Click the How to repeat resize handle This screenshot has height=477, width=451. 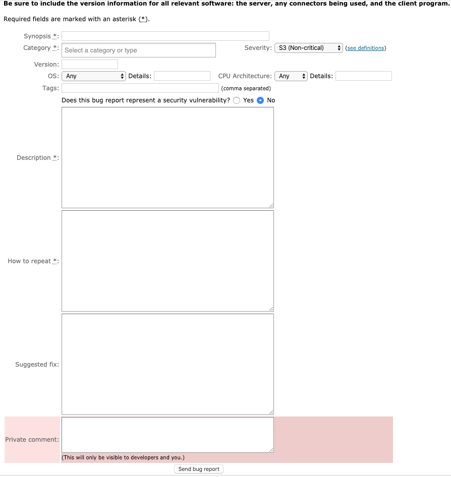point(271,309)
